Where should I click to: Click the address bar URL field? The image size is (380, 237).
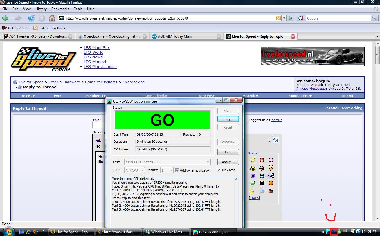[x=170, y=18]
